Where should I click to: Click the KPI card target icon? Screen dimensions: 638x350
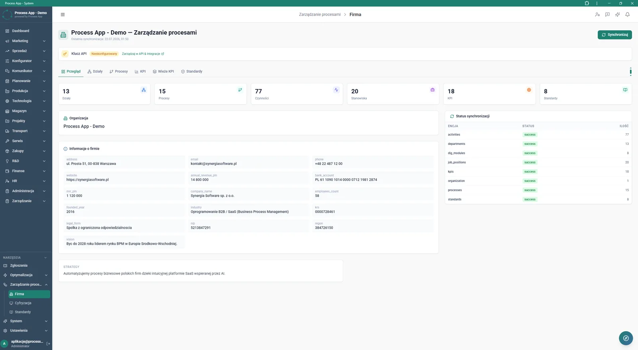pyautogui.click(x=529, y=90)
